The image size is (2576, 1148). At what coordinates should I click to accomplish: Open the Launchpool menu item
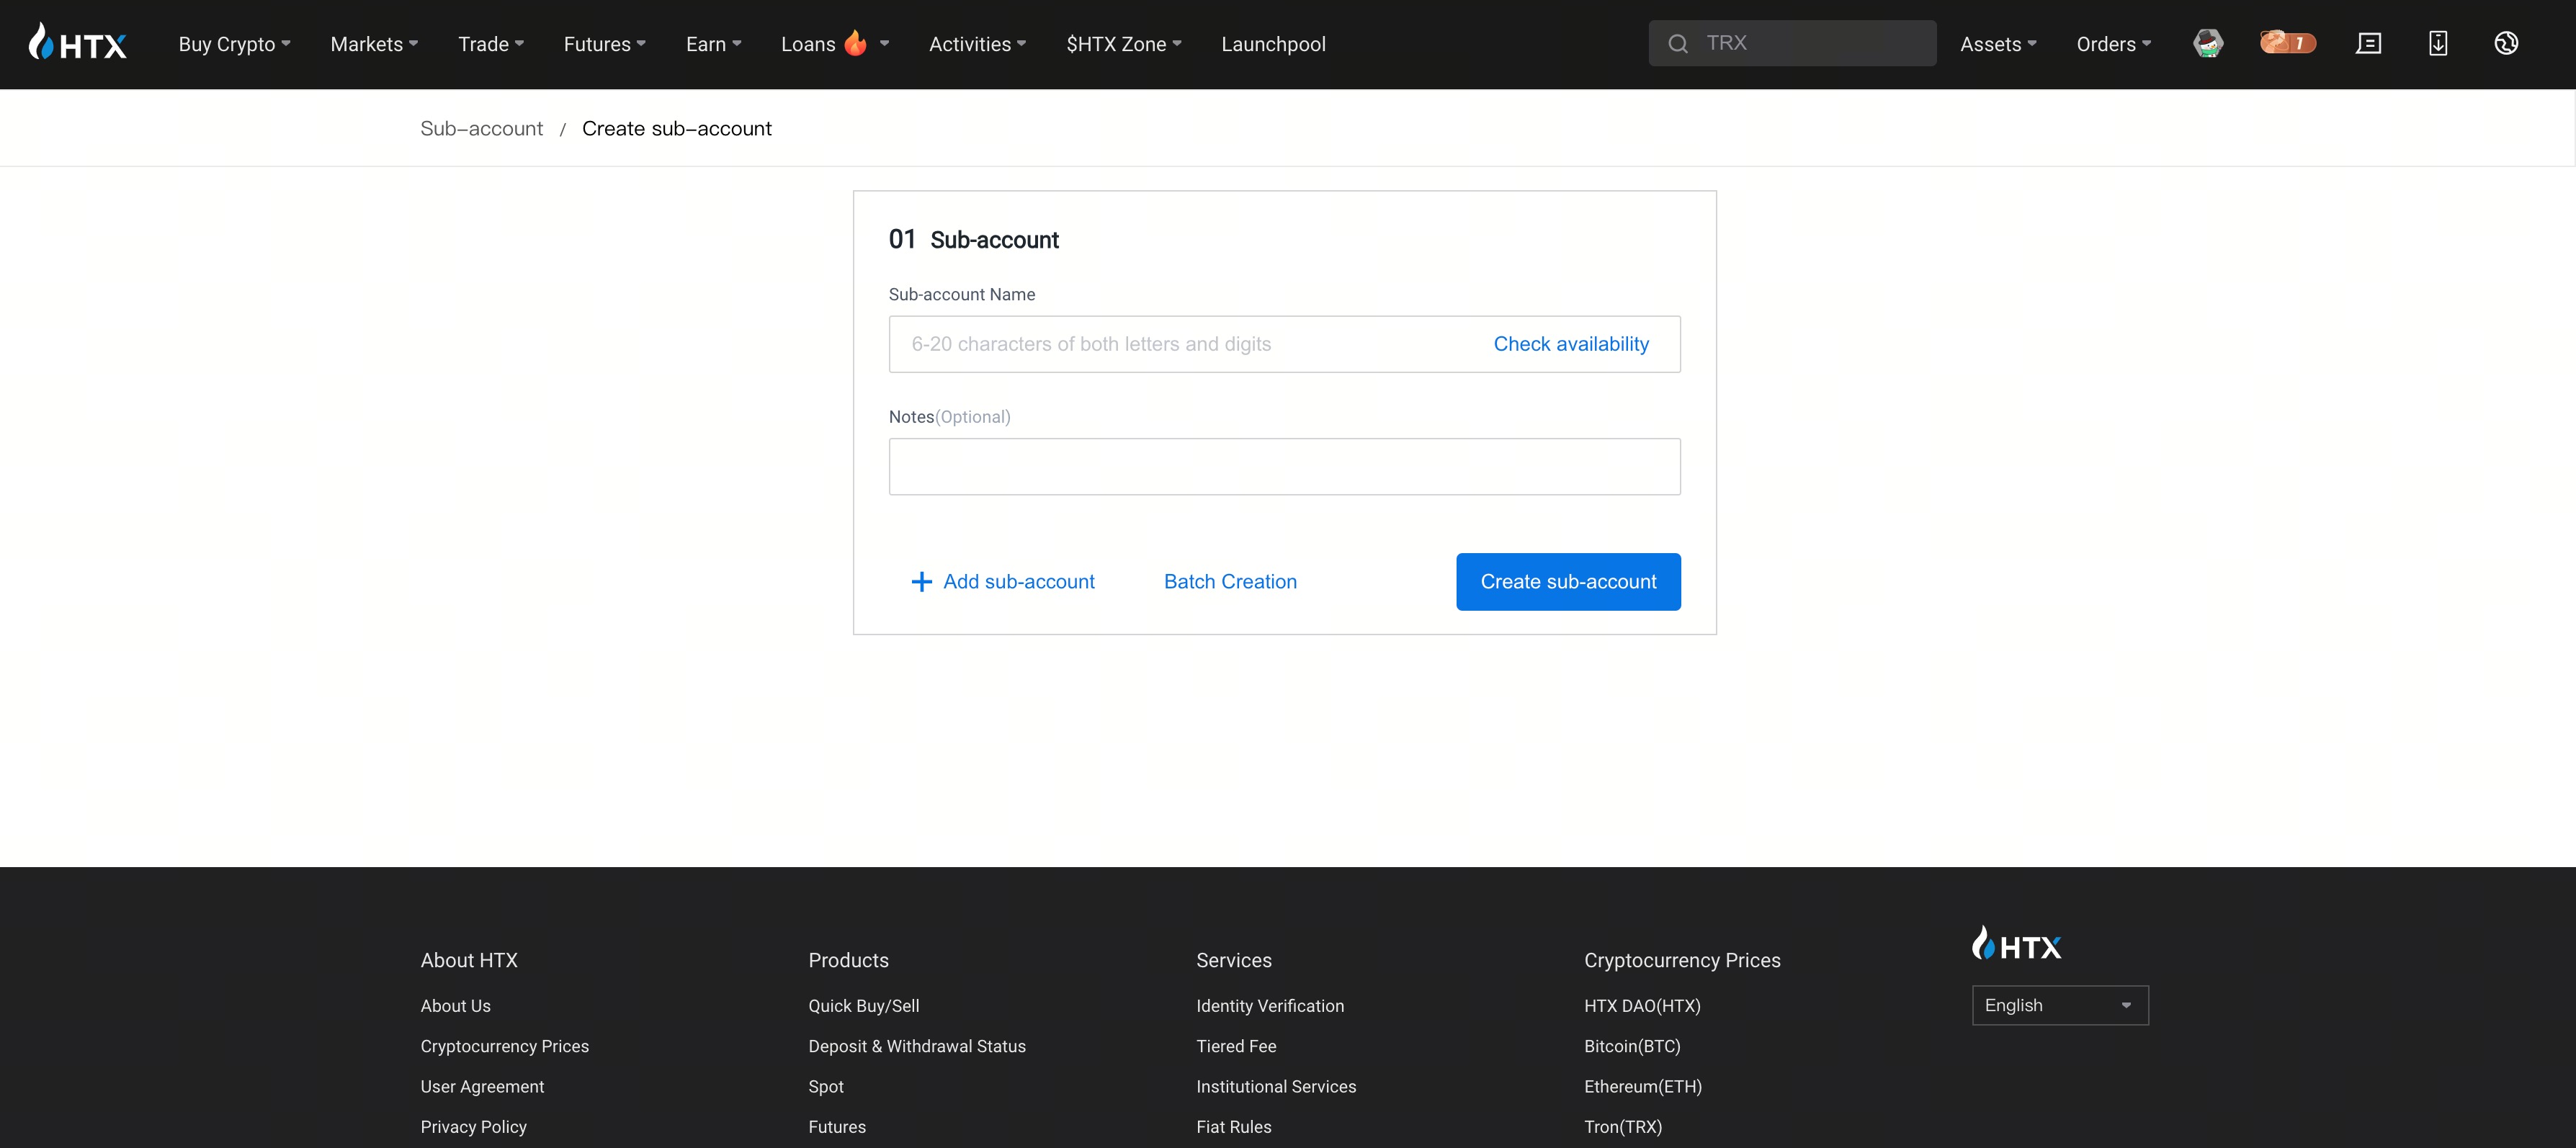click(x=1273, y=44)
